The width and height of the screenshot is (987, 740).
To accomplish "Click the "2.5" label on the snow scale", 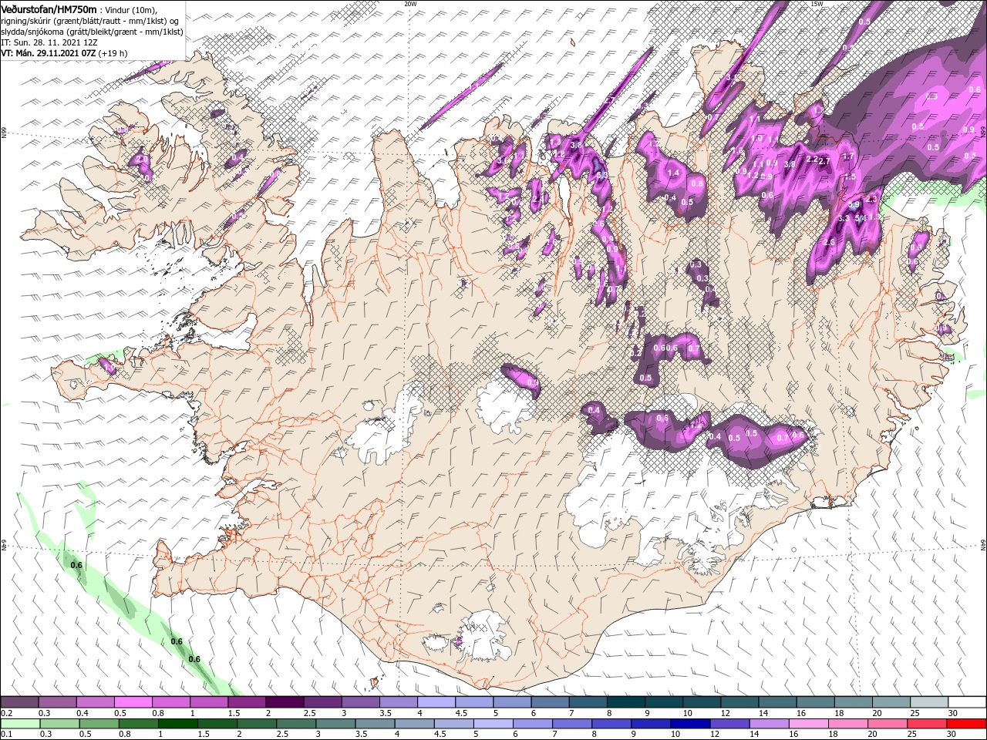I will [x=309, y=713].
